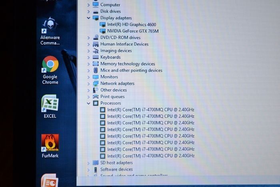Select the 'SD host adapters' label
Viewport: 280px width, 187px height.
click(116, 163)
